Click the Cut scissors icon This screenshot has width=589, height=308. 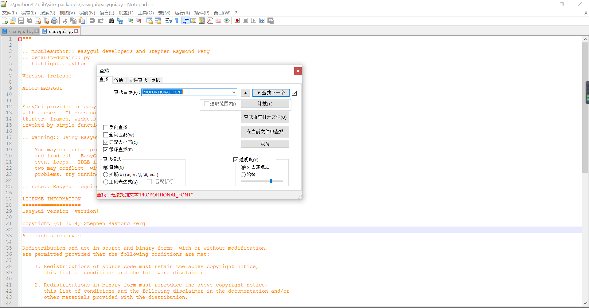point(65,21)
